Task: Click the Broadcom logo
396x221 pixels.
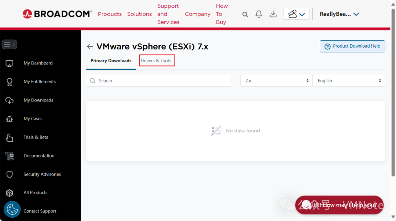Action: point(57,14)
